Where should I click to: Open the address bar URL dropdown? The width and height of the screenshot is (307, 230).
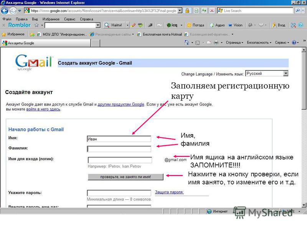click(180, 11)
